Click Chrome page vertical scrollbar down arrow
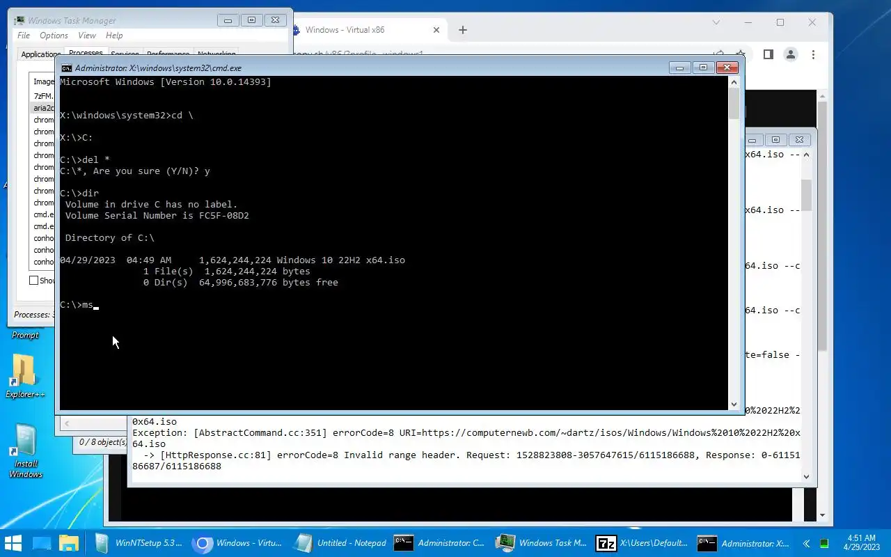 [822, 516]
